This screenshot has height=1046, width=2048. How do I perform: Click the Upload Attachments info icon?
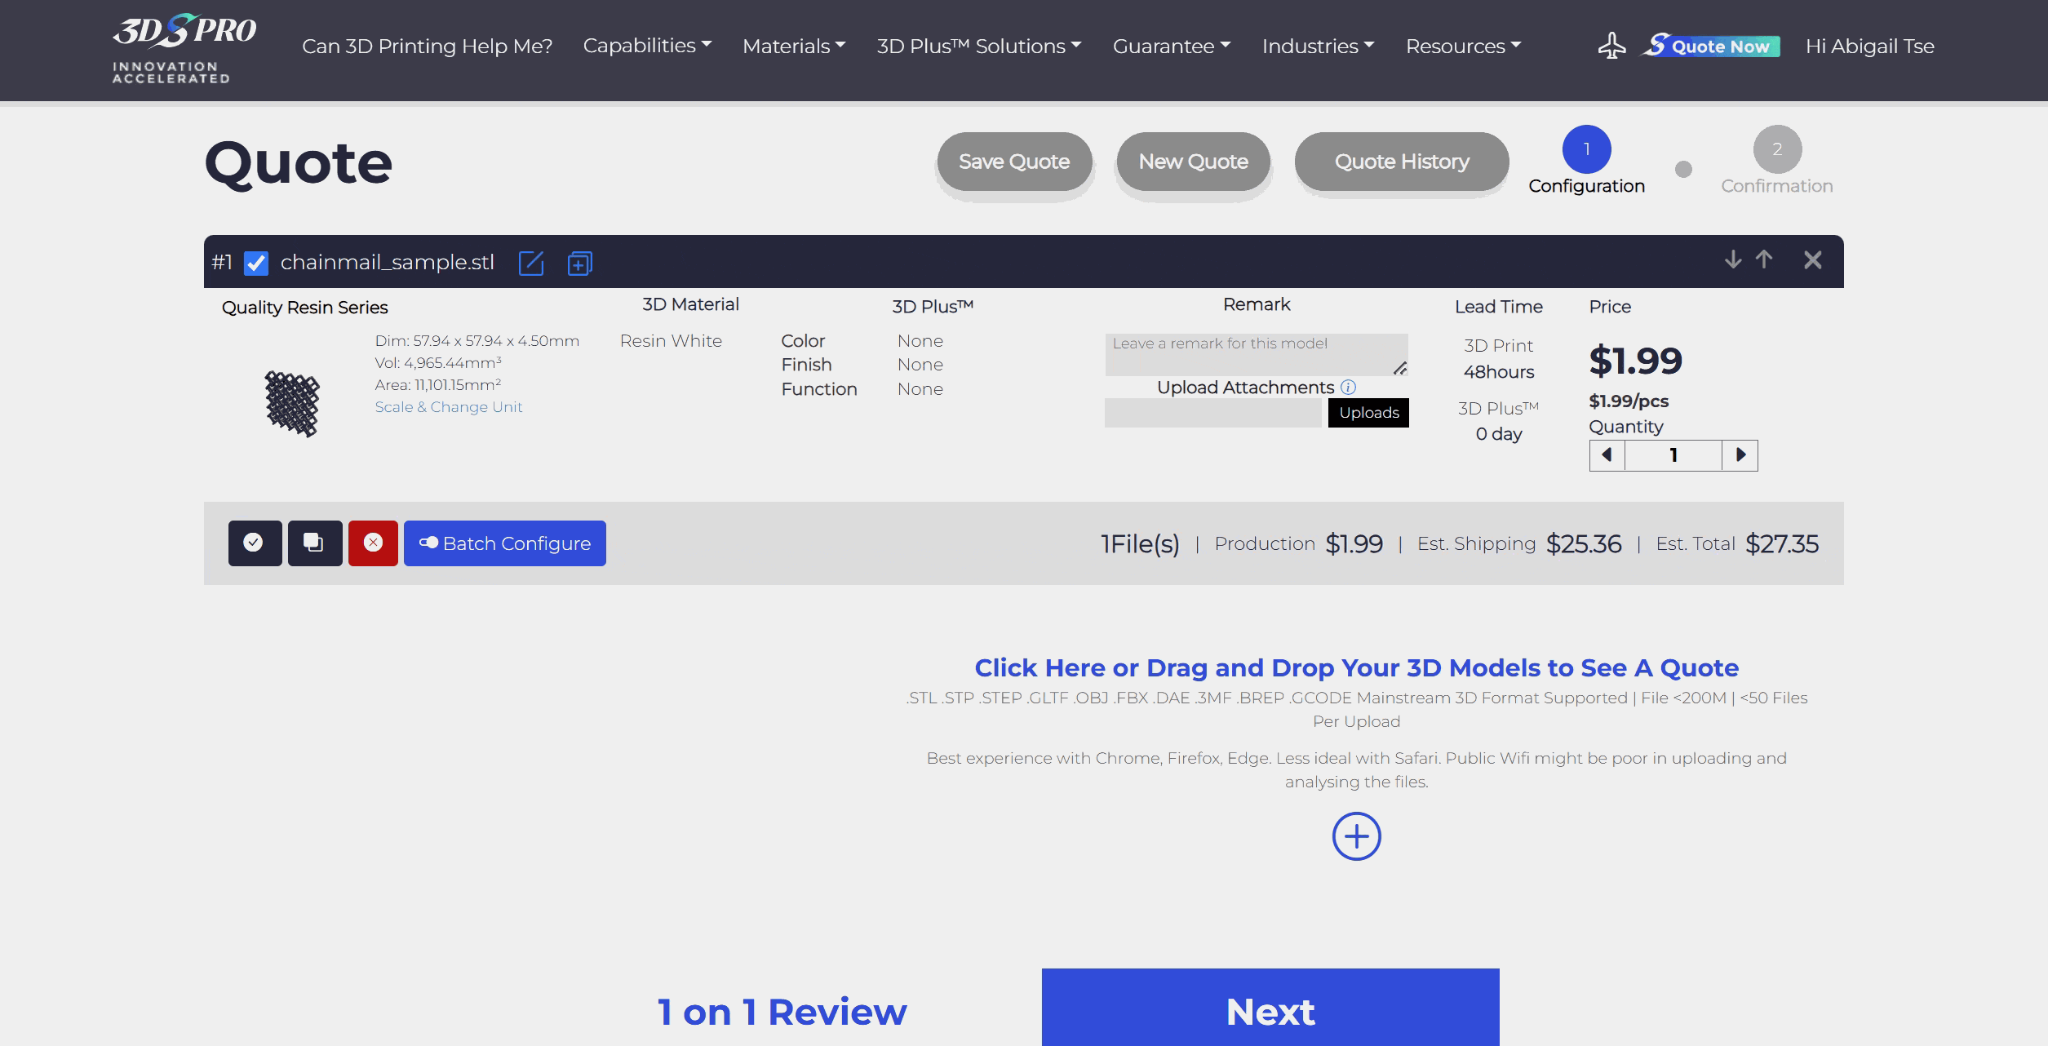(1349, 387)
